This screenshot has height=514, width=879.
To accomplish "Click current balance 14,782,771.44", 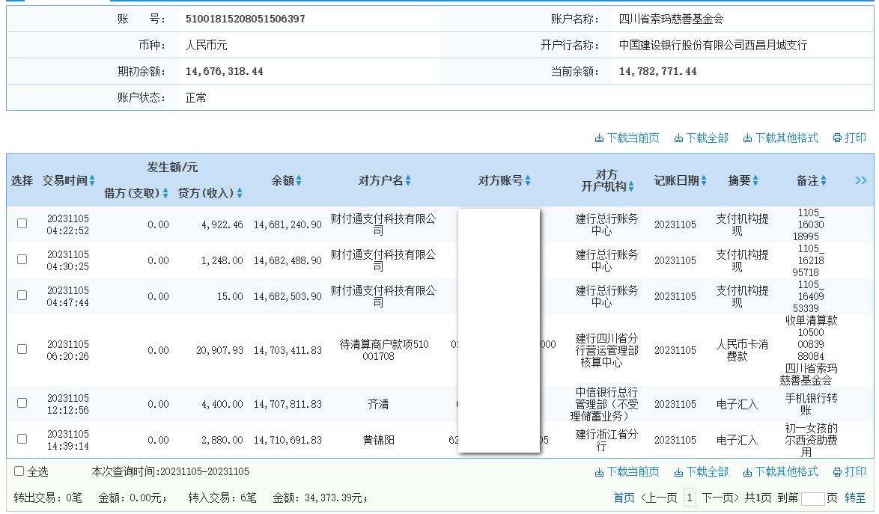I will point(657,72).
